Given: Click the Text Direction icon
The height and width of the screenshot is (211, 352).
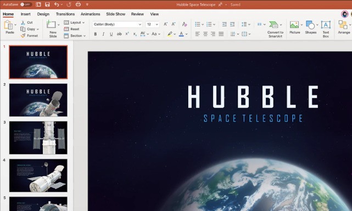Looking at the screenshot, I should pos(233,34).
